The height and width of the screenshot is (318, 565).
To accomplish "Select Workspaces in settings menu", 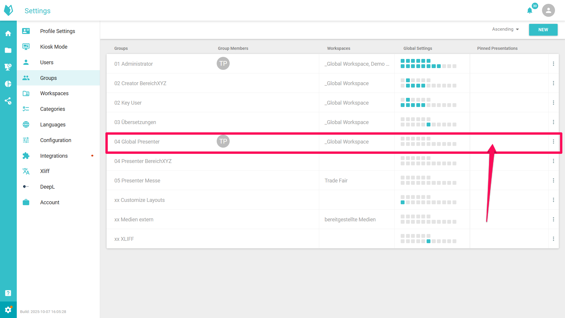I will (54, 93).
